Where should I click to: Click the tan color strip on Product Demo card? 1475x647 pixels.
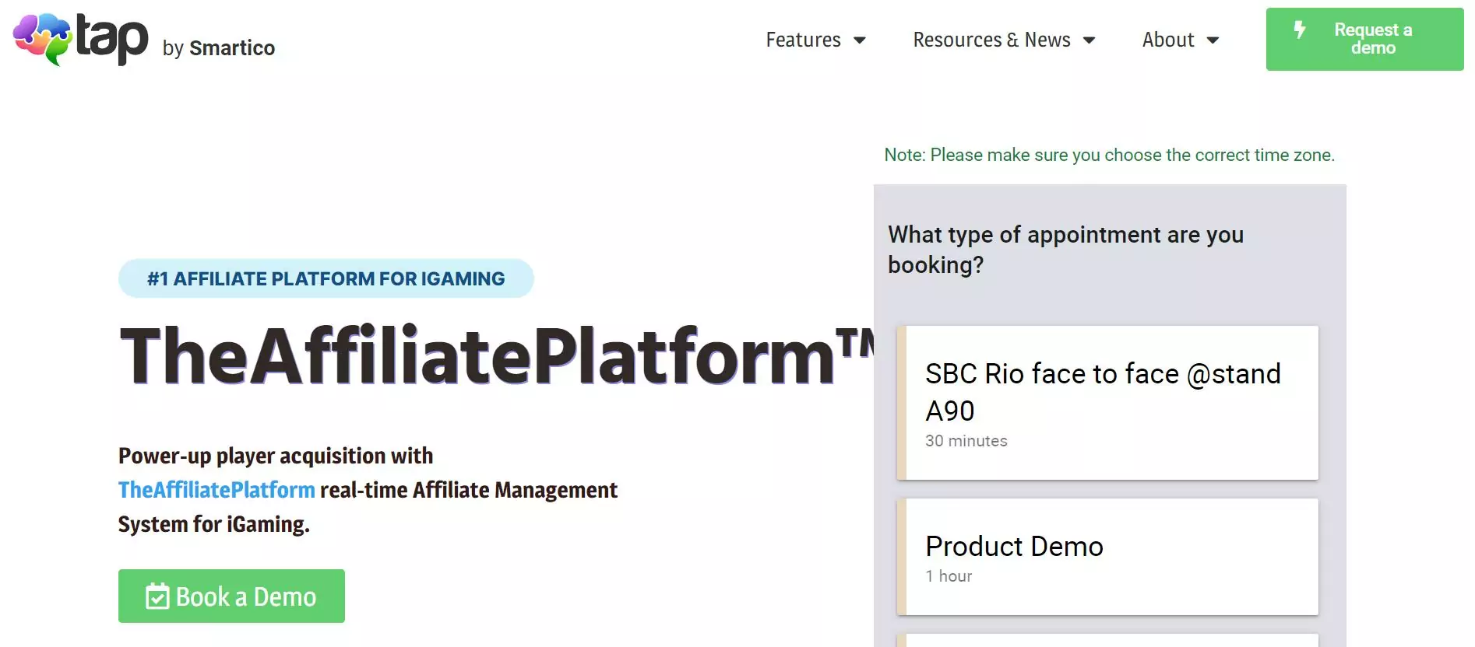tap(901, 556)
